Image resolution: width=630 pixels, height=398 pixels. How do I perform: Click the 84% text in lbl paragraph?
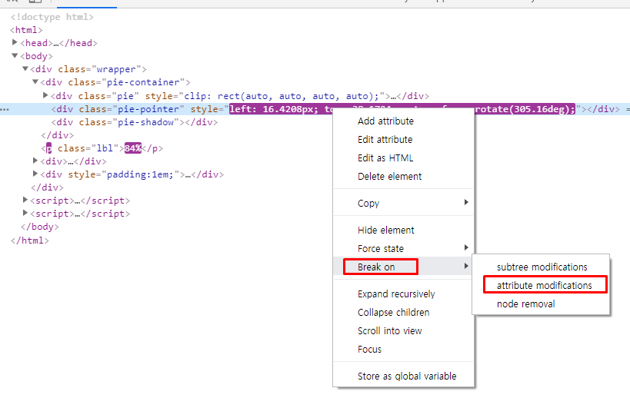click(133, 148)
